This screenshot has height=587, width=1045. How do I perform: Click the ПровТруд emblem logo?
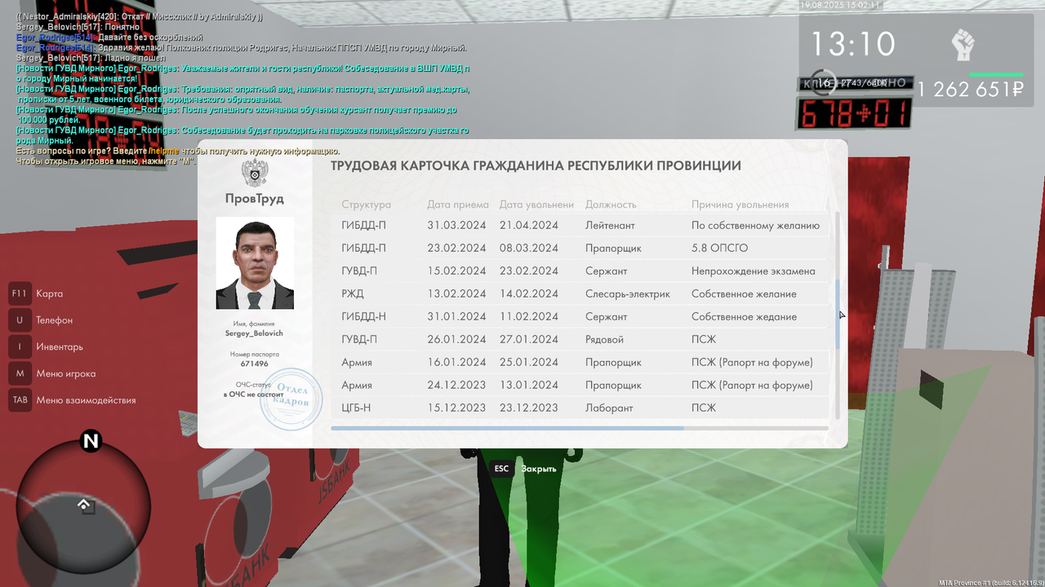255,173
